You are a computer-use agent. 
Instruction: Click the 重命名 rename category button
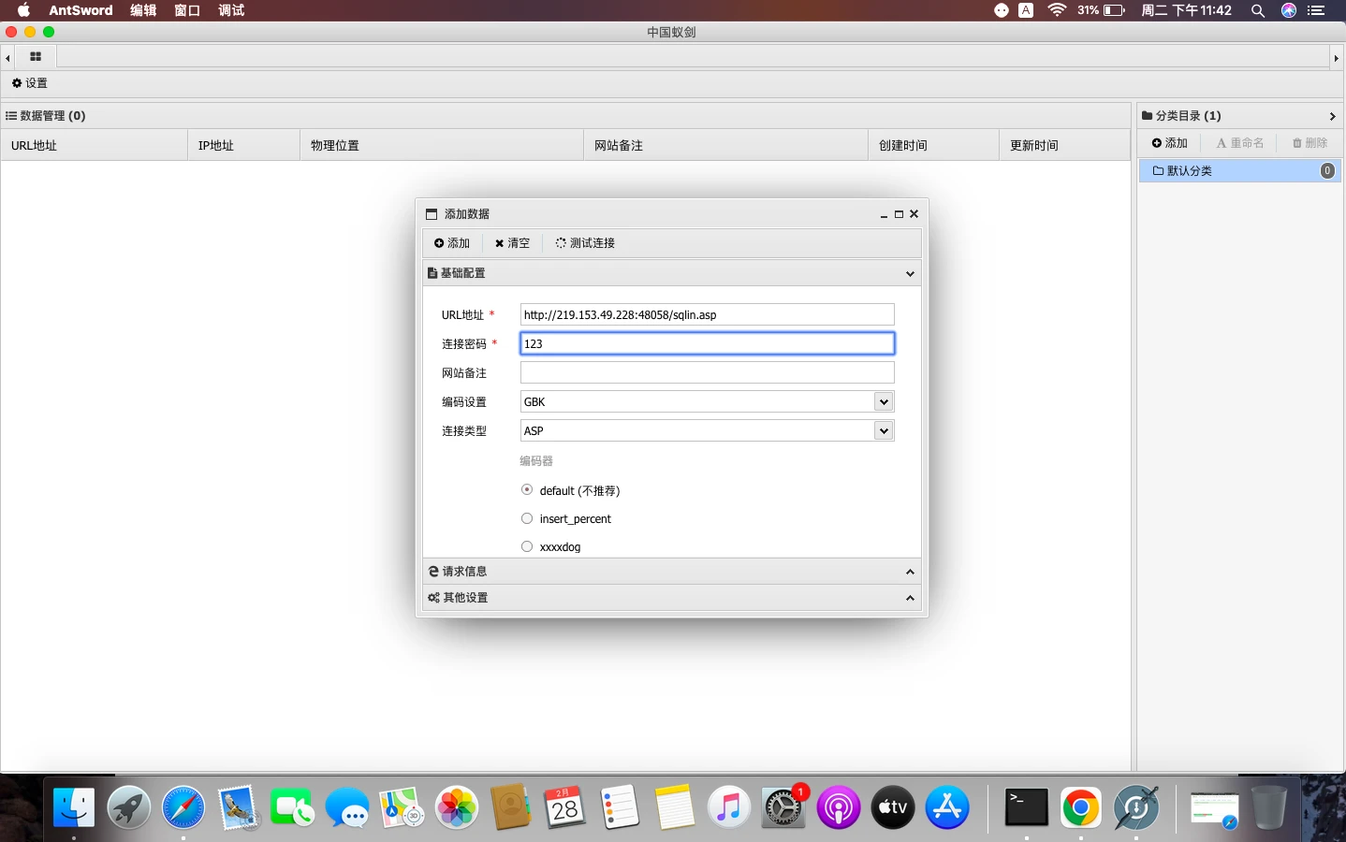click(1240, 143)
